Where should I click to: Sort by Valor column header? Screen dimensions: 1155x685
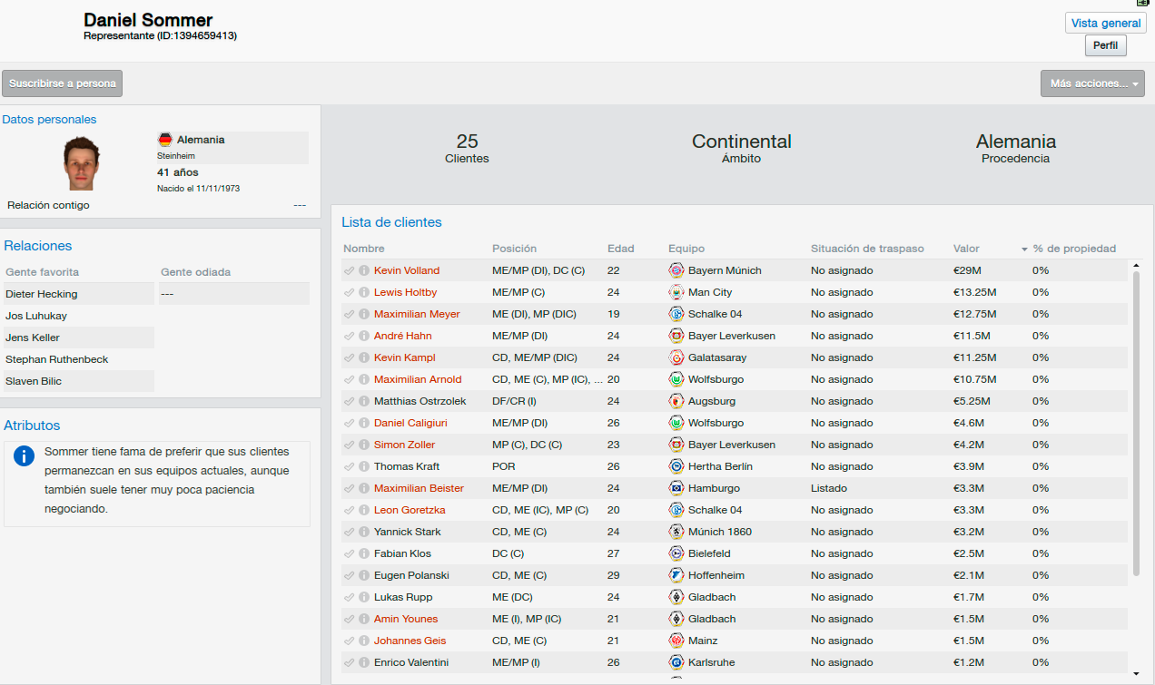click(966, 249)
